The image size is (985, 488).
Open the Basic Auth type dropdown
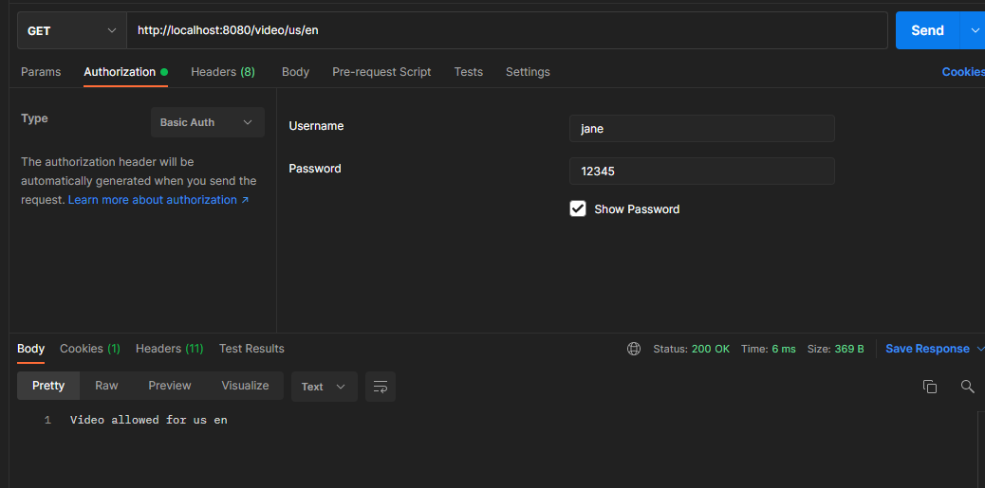coord(207,122)
